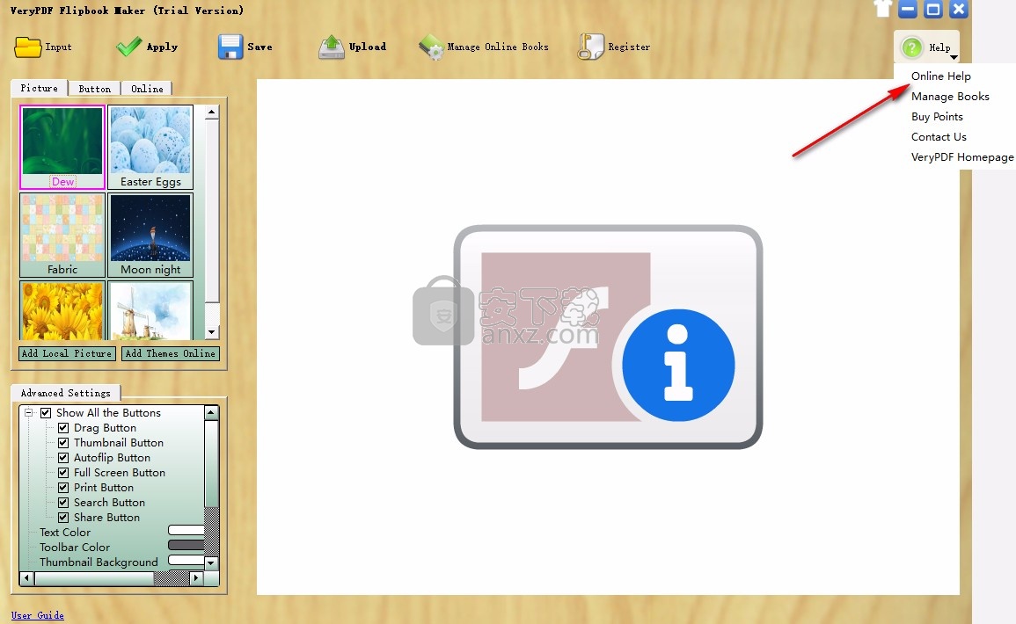Click the Input folder icon
Screen dimensions: 1016x624
pyautogui.click(x=28, y=47)
